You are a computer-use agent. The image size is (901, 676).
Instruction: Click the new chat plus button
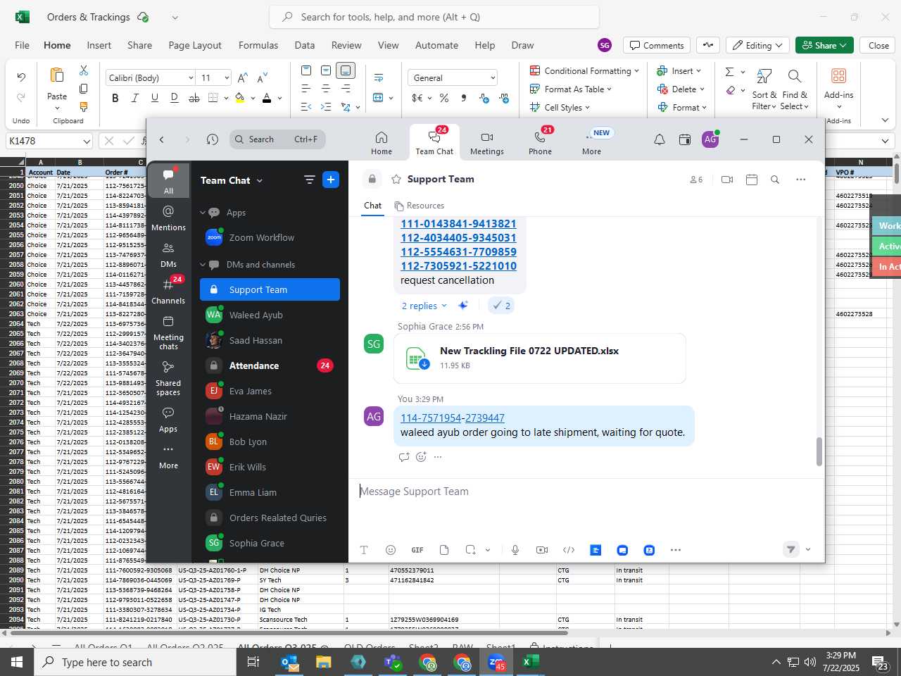(331, 180)
